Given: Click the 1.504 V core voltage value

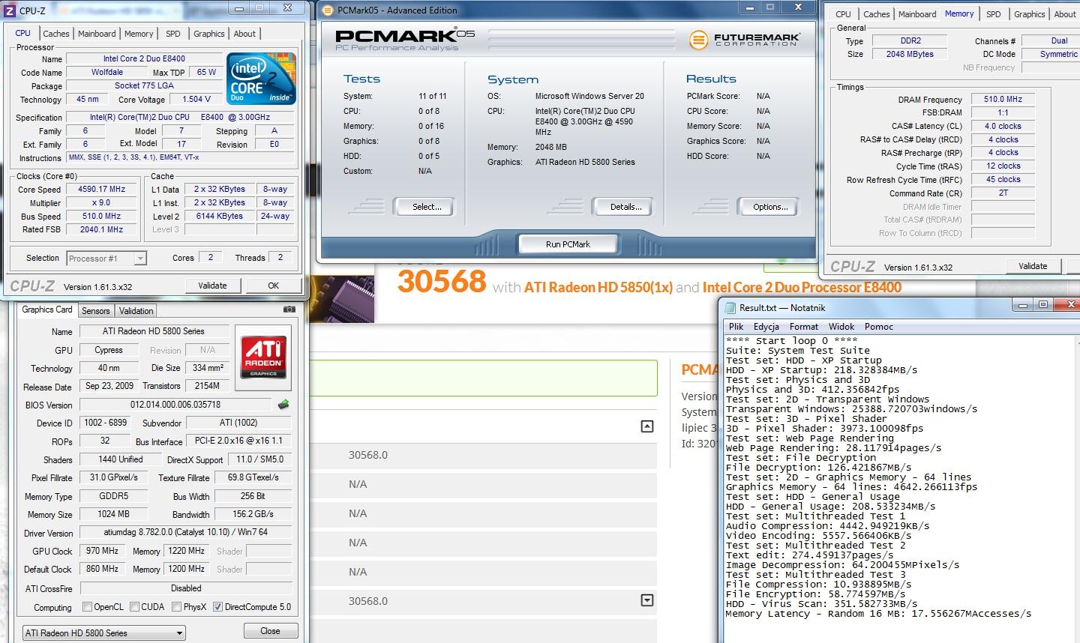Looking at the screenshot, I should [x=196, y=99].
